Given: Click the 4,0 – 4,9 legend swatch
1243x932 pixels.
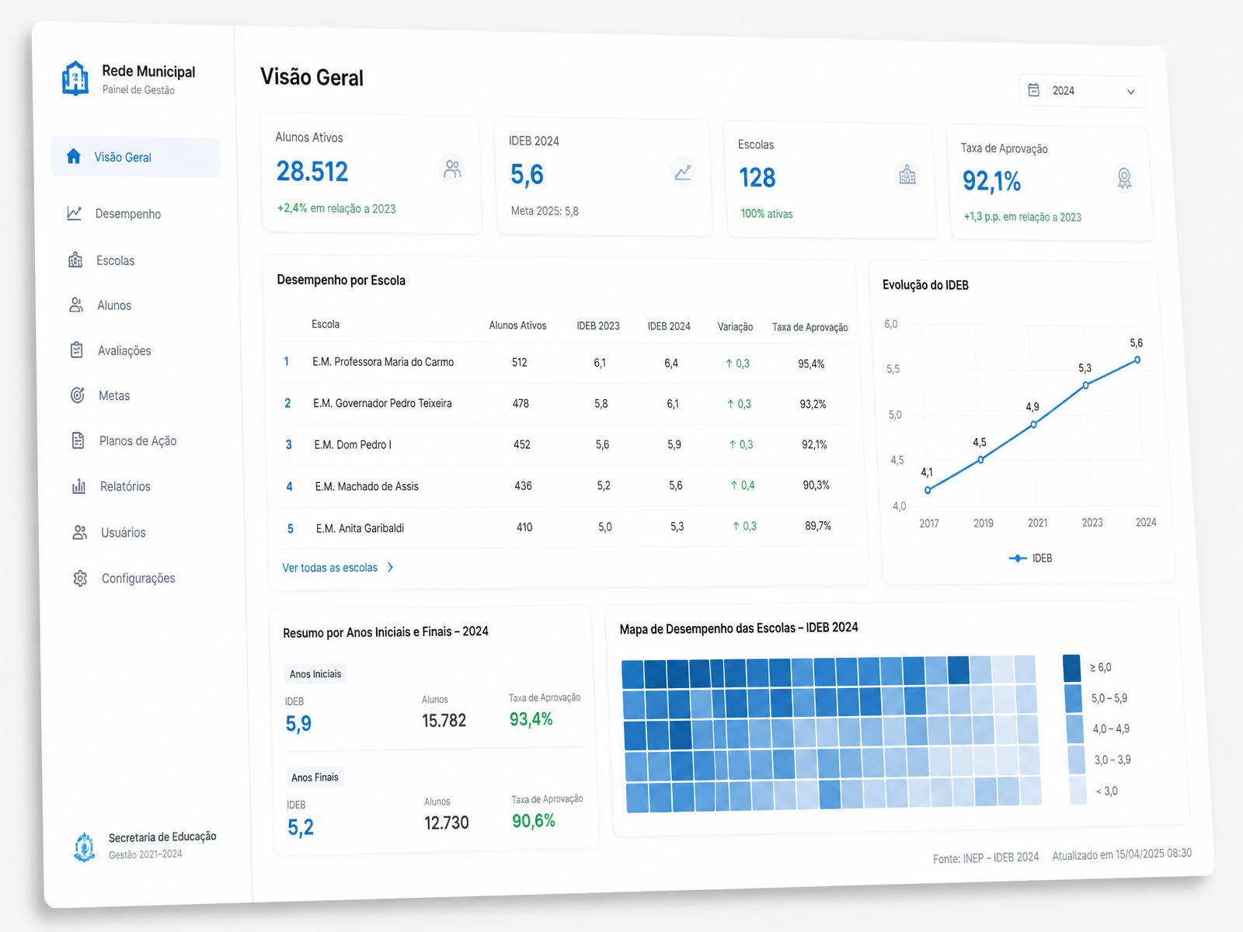Looking at the screenshot, I should pyautogui.click(x=1075, y=729).
